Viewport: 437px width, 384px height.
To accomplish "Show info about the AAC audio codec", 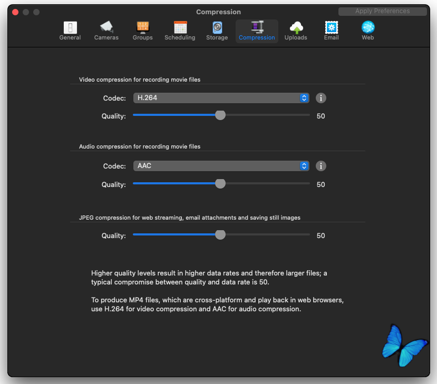I will [x=321, y=166].
